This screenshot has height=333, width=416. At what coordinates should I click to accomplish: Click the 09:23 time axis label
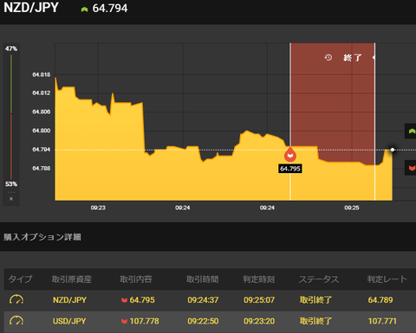[98, 208]
